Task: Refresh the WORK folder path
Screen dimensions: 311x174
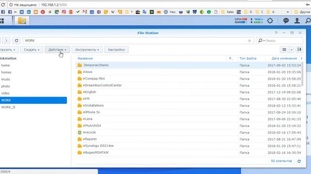Action: pyautogui.click(x=17, y=41)
